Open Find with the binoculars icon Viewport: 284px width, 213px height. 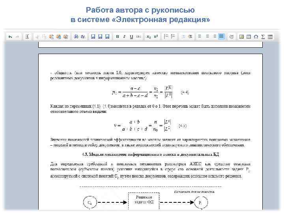76,37
